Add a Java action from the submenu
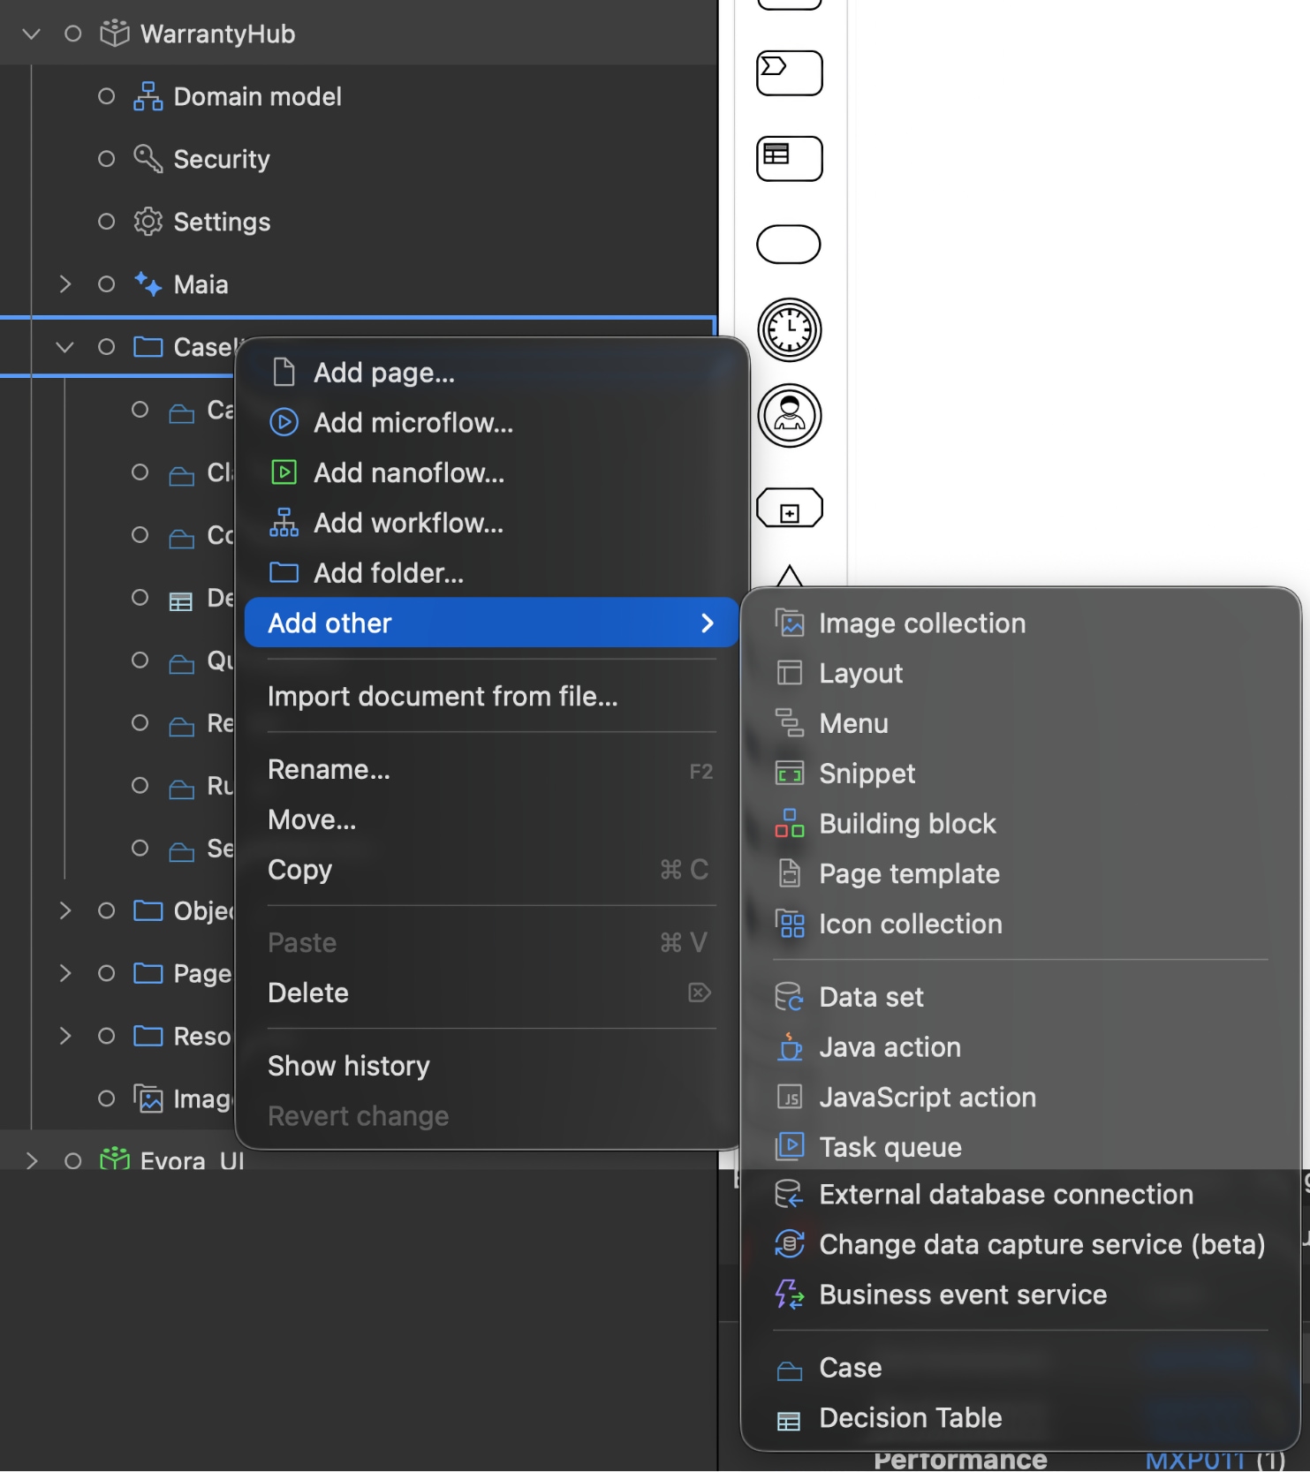This screenshot has width=1310, height=1472. pos(1020,1047)
